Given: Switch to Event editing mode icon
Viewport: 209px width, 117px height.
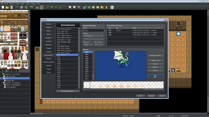Looking at the screenshot, I should [x=41, y=7].
